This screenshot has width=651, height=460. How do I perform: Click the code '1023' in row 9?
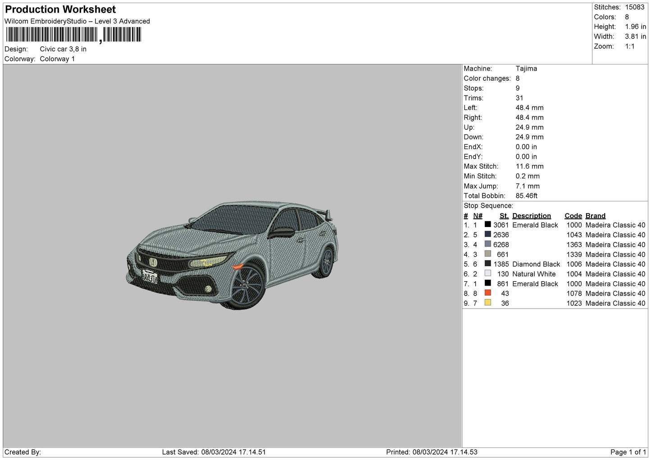[x=574, y=304]
